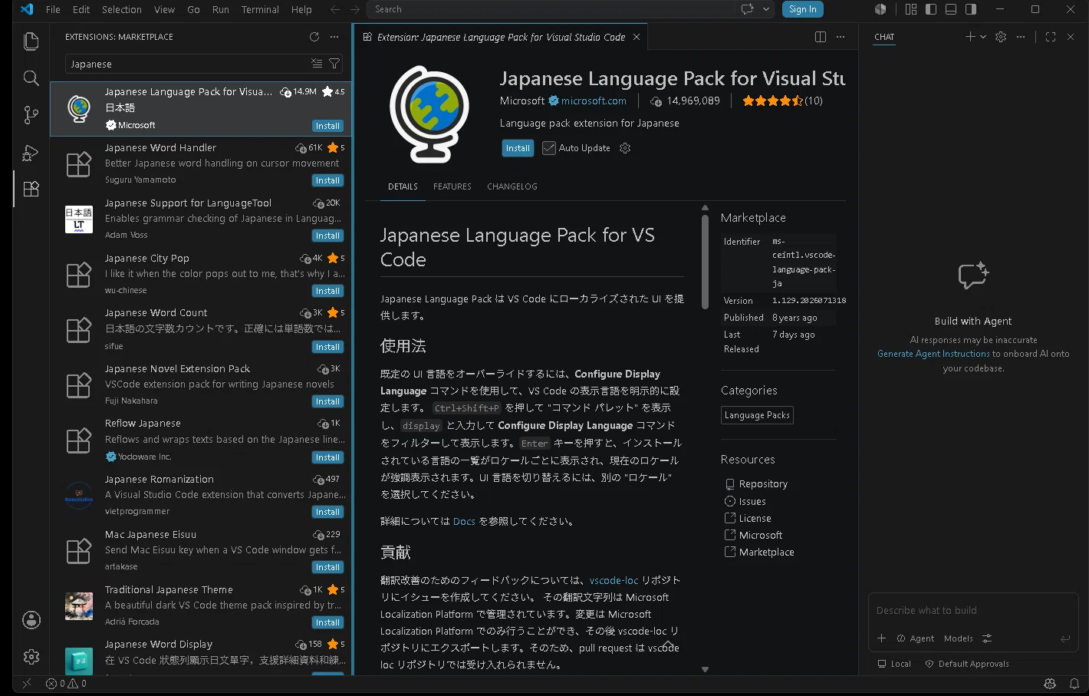1089x696 pixels.
Task: Open the Search view in the activity bar
Action: (31, 78)
